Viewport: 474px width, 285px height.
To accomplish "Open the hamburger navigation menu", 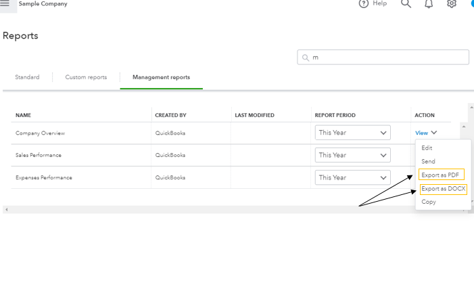I will coord(5,4).
